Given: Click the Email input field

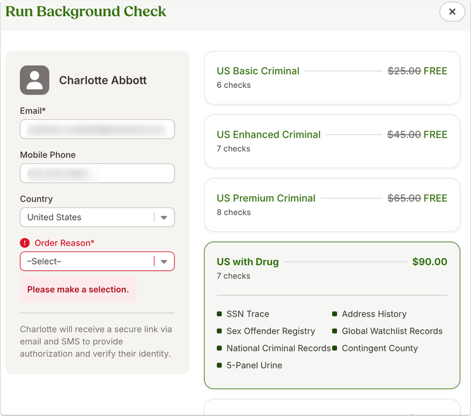Looking at the screenshot, I should pos(97,129).
